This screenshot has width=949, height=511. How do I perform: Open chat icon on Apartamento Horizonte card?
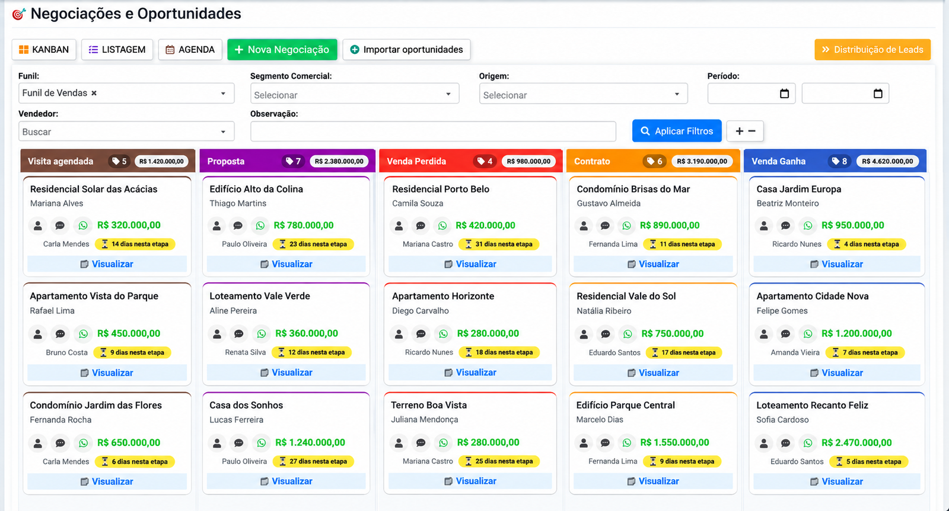click(x=421, y=334)
